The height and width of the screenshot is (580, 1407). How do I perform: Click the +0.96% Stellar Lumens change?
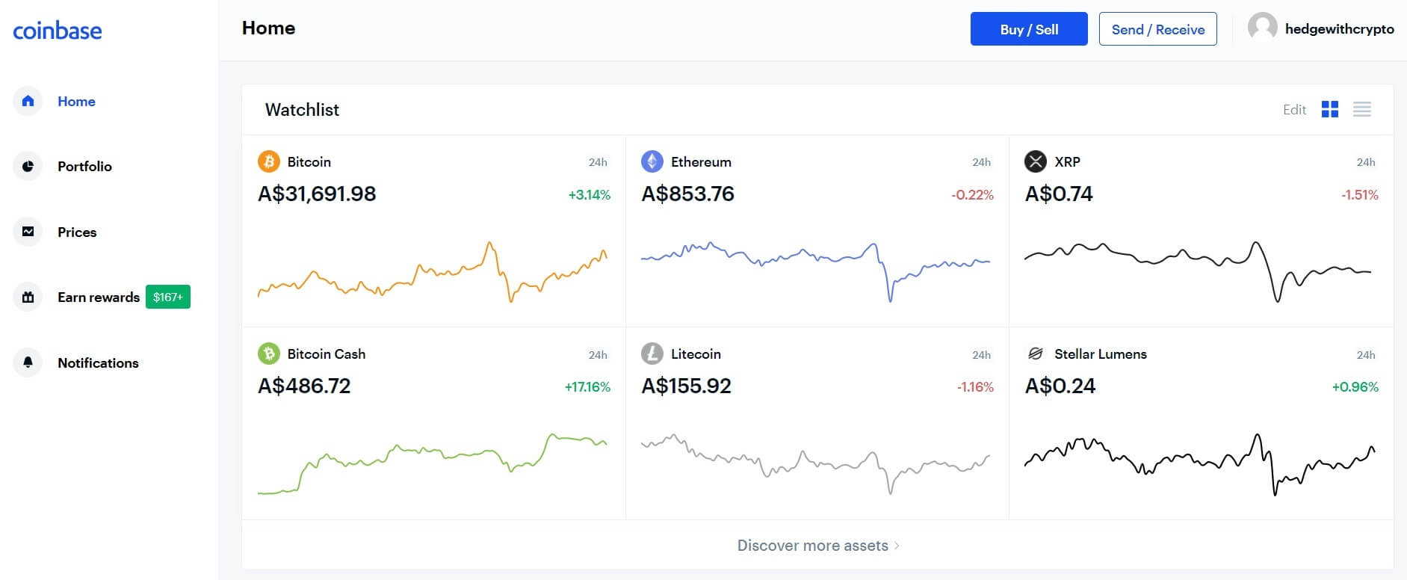pyautogui.click(x=1355, y=387)
